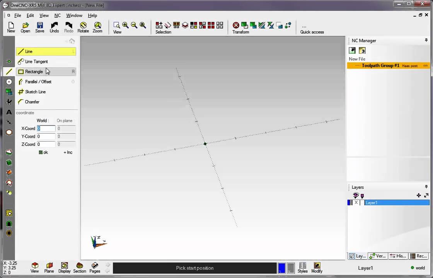Select the Rectangle tool
This screenshot has height=278, width=433.
(x=46, y=72)
